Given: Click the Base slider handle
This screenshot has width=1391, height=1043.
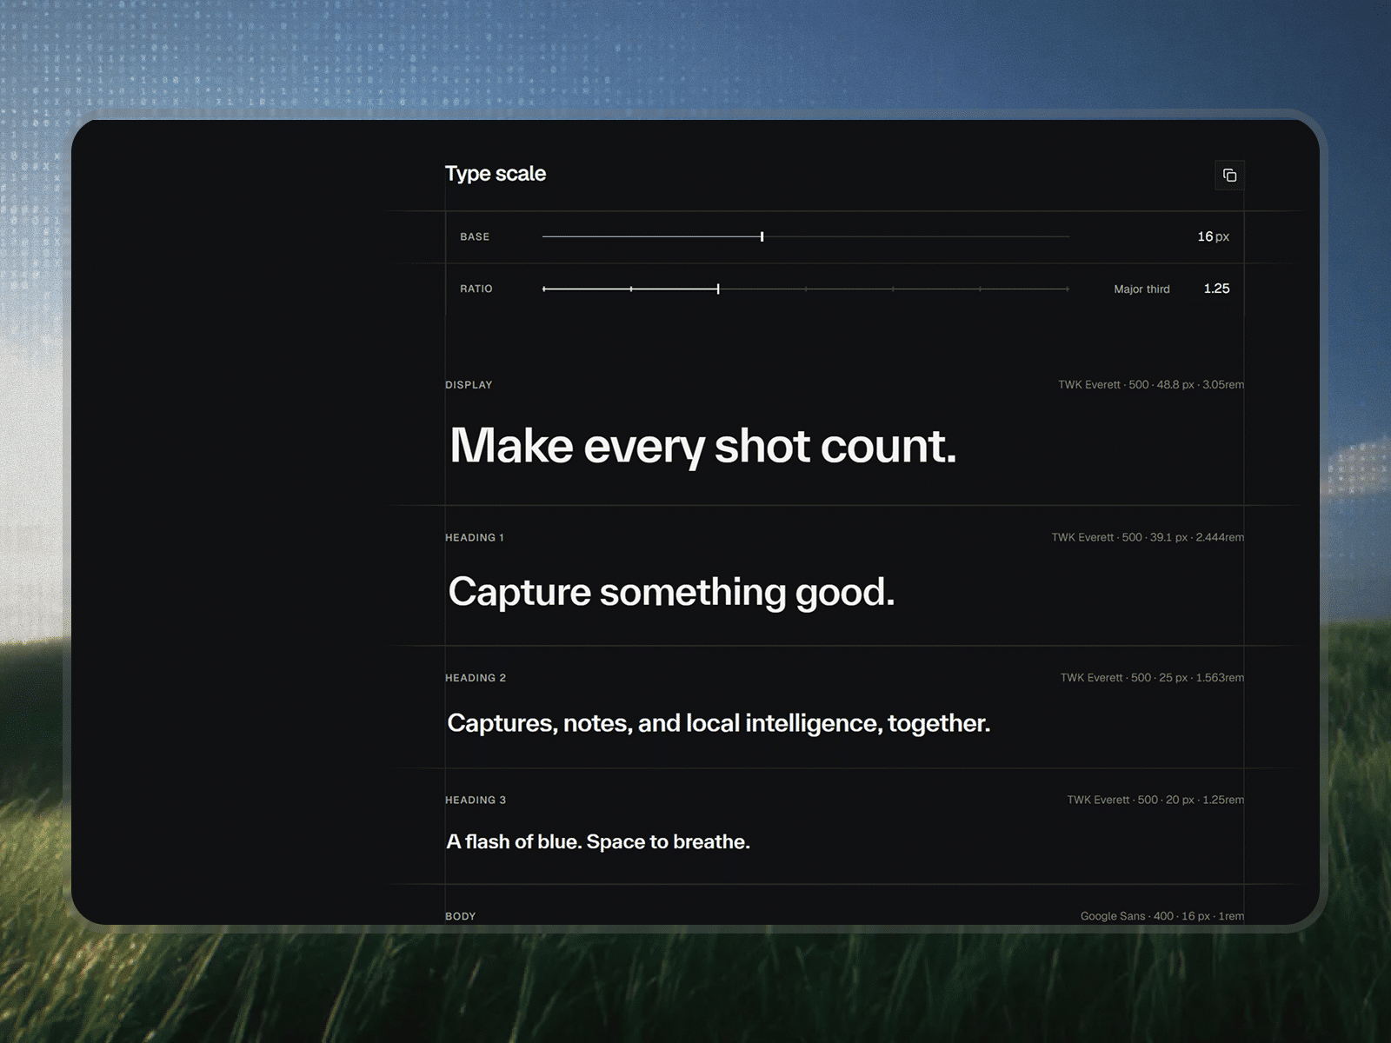Looking at the screenshot, I should tap(762, 236).
